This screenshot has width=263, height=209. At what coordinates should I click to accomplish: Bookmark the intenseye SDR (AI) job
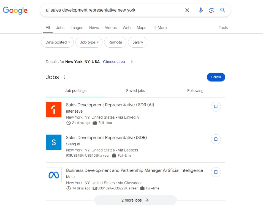pos(216,107)
